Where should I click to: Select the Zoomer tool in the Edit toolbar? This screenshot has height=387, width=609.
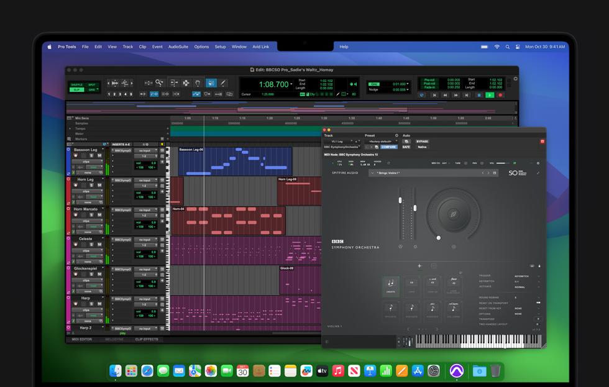click(x=159, y=83)
